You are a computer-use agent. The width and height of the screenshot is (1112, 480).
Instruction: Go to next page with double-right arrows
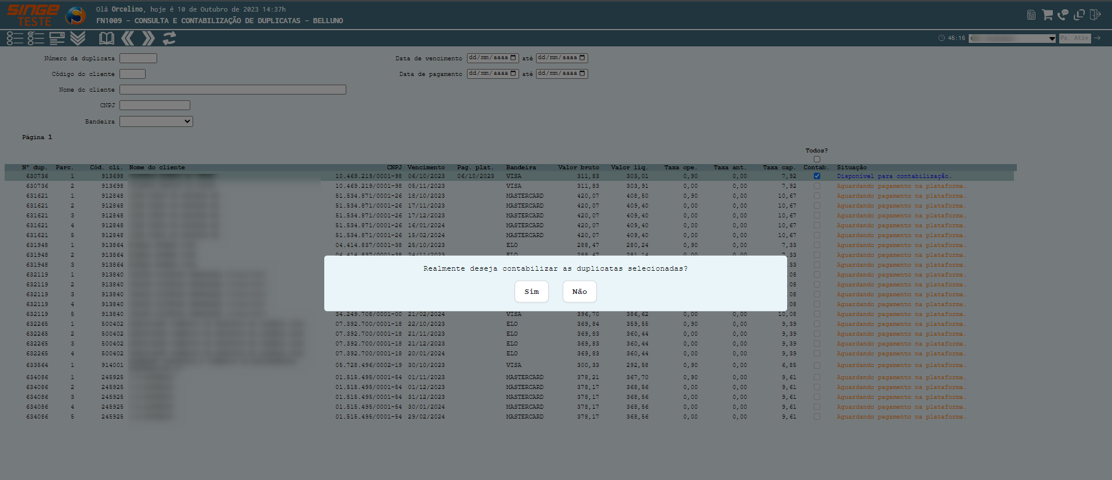pos(148,38)
